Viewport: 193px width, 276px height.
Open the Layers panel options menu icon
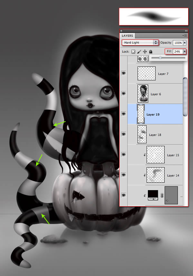185,36
